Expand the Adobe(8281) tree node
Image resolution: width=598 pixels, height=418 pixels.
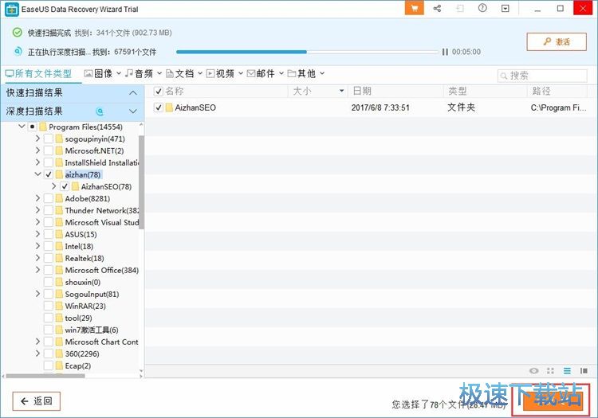37,198
